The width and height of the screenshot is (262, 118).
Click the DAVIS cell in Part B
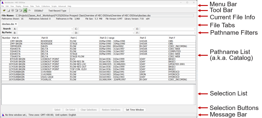[55, 46]
